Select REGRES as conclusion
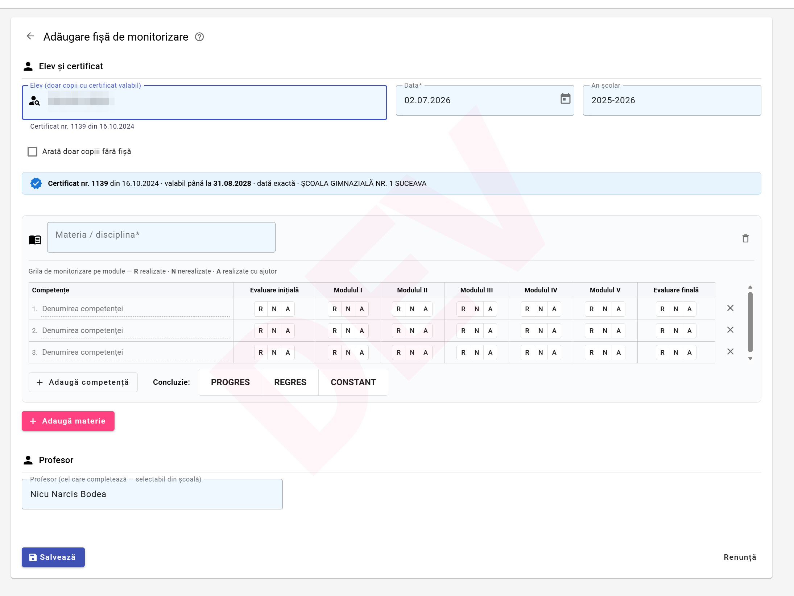 290,382
